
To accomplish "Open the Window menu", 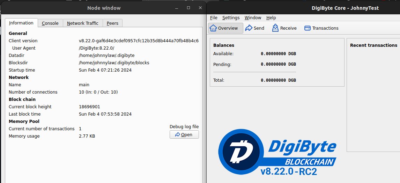I will (x=253, y=17).
